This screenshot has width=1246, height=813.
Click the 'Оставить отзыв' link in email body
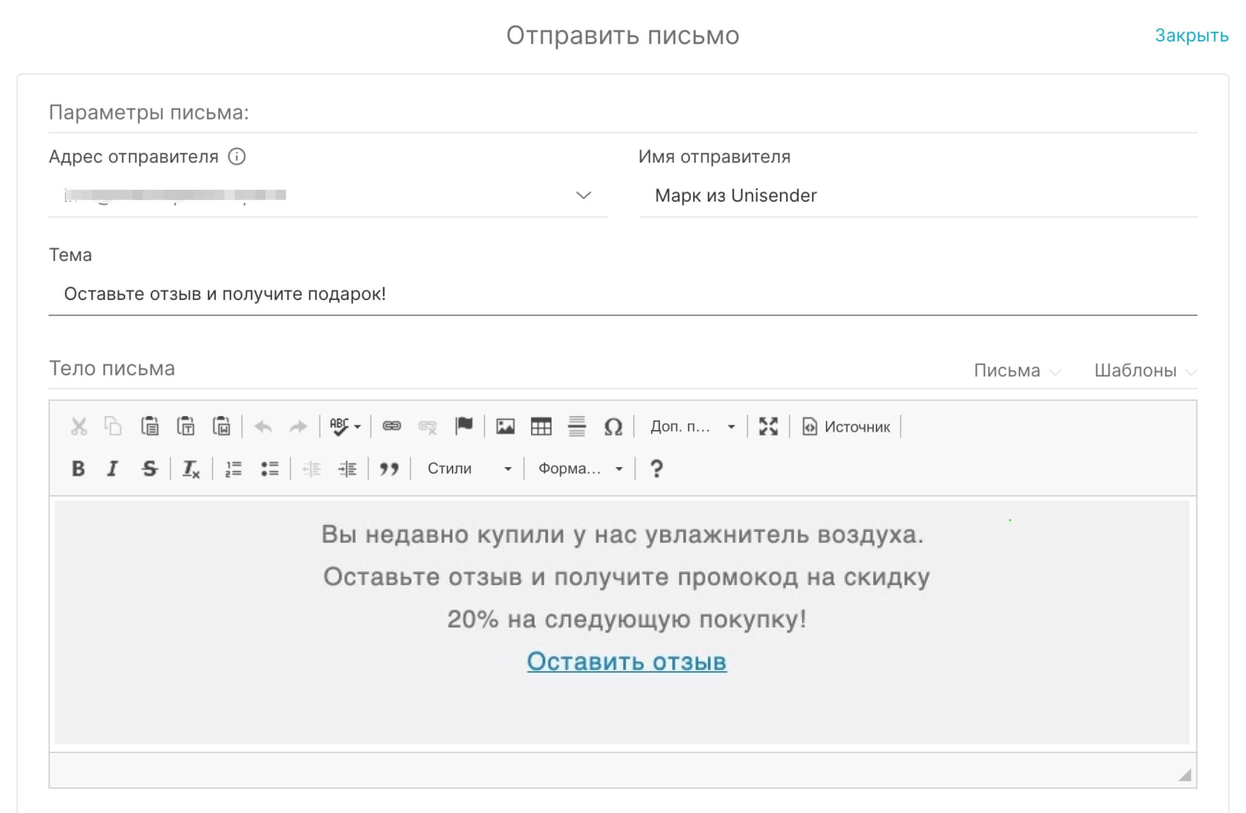627,662
